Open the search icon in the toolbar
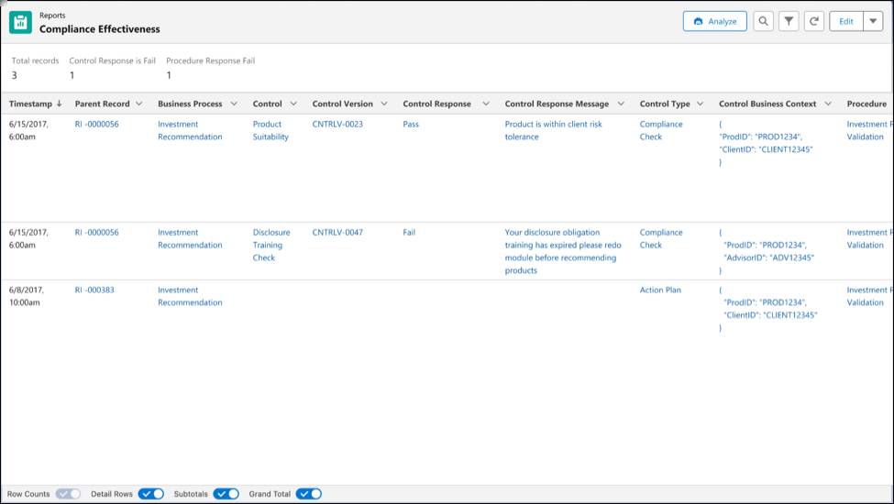This screenshot has width=894, height=504. click(763, 22)
